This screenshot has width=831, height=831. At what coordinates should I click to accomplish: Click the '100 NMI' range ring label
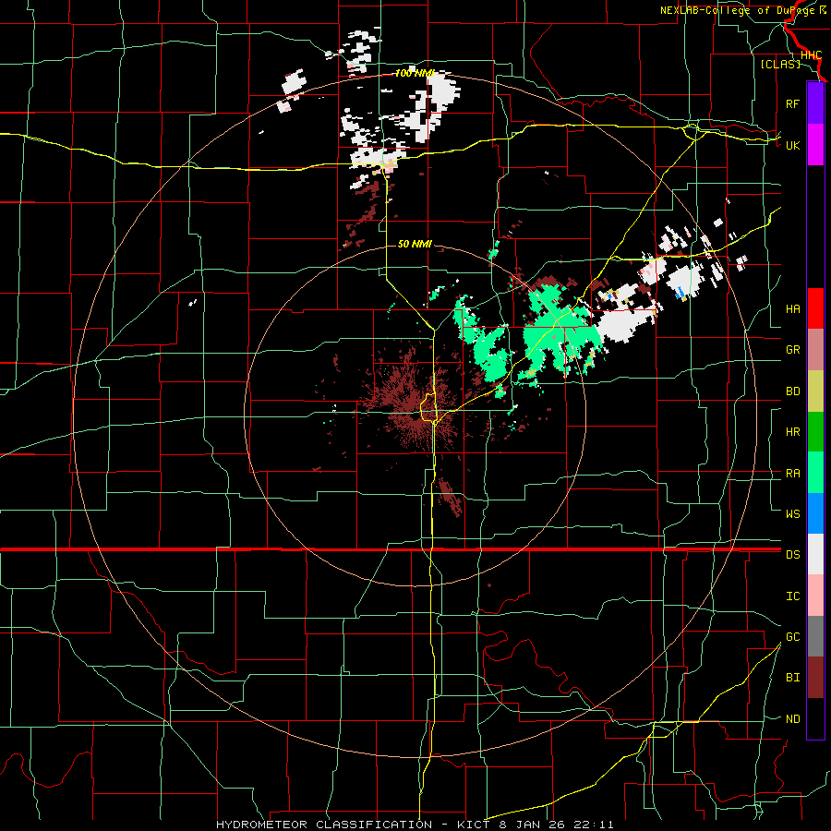click(x=415, y=73)
